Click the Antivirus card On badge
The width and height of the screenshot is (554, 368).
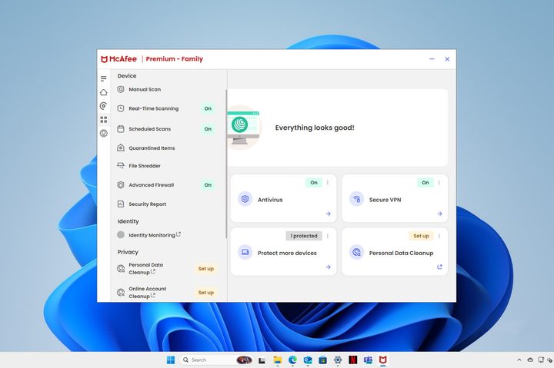click(x=314, y=182)
